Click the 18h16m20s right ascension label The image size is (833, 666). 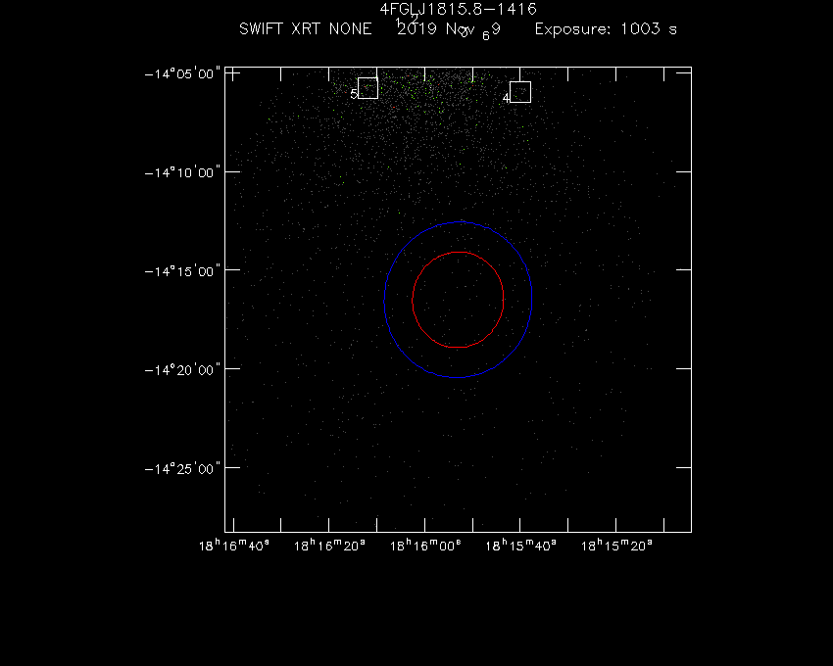click(x=329, y=546)
